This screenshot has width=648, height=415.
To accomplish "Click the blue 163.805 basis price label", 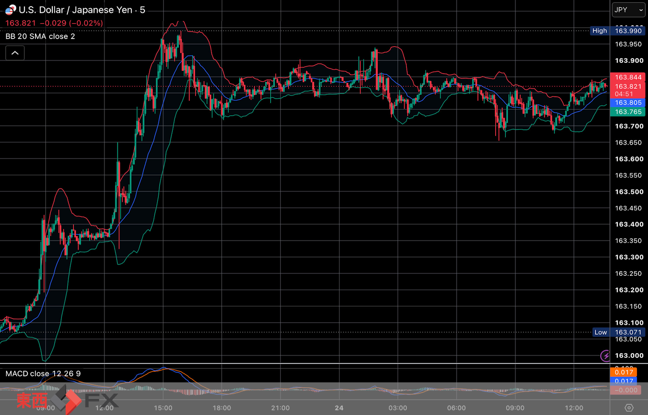I will point(628,102).
